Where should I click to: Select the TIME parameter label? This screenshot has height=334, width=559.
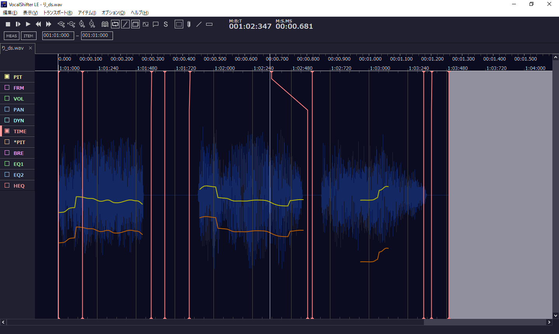coord(20,131)
